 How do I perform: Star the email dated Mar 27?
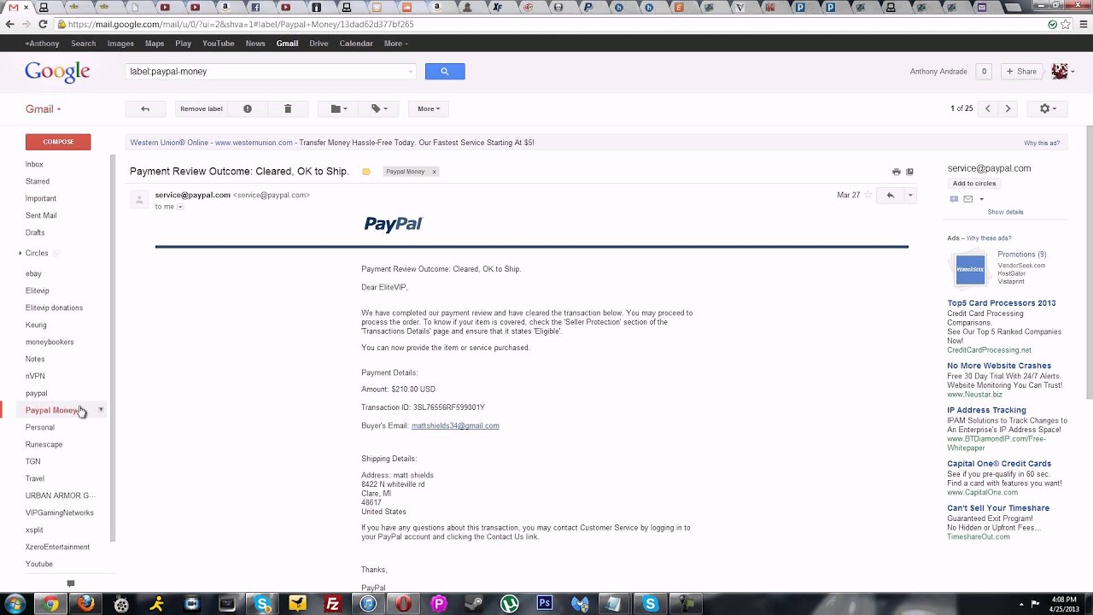(868, 195)
